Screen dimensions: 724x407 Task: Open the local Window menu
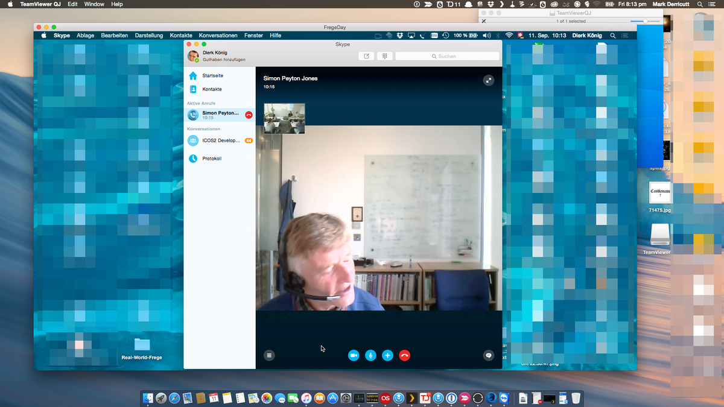pyautogui.click(x=94, y=4)
